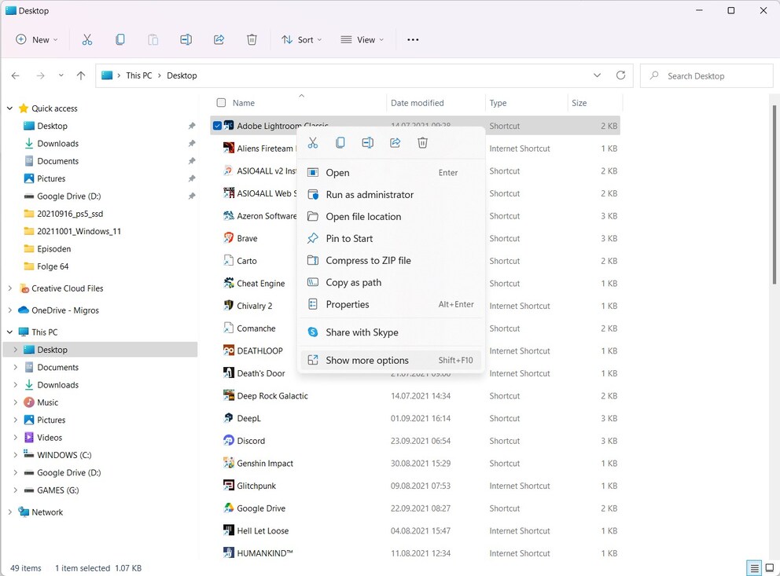Go back with the back arrow
Image resolution: width=780 pixels, height=576 pixels.
point(16,75)
